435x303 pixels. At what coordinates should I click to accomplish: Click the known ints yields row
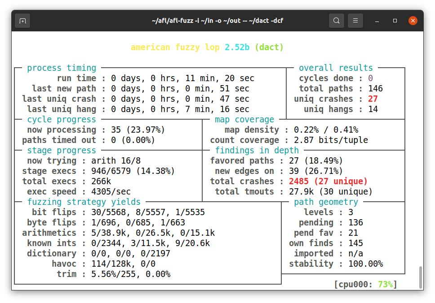point(119,243)
